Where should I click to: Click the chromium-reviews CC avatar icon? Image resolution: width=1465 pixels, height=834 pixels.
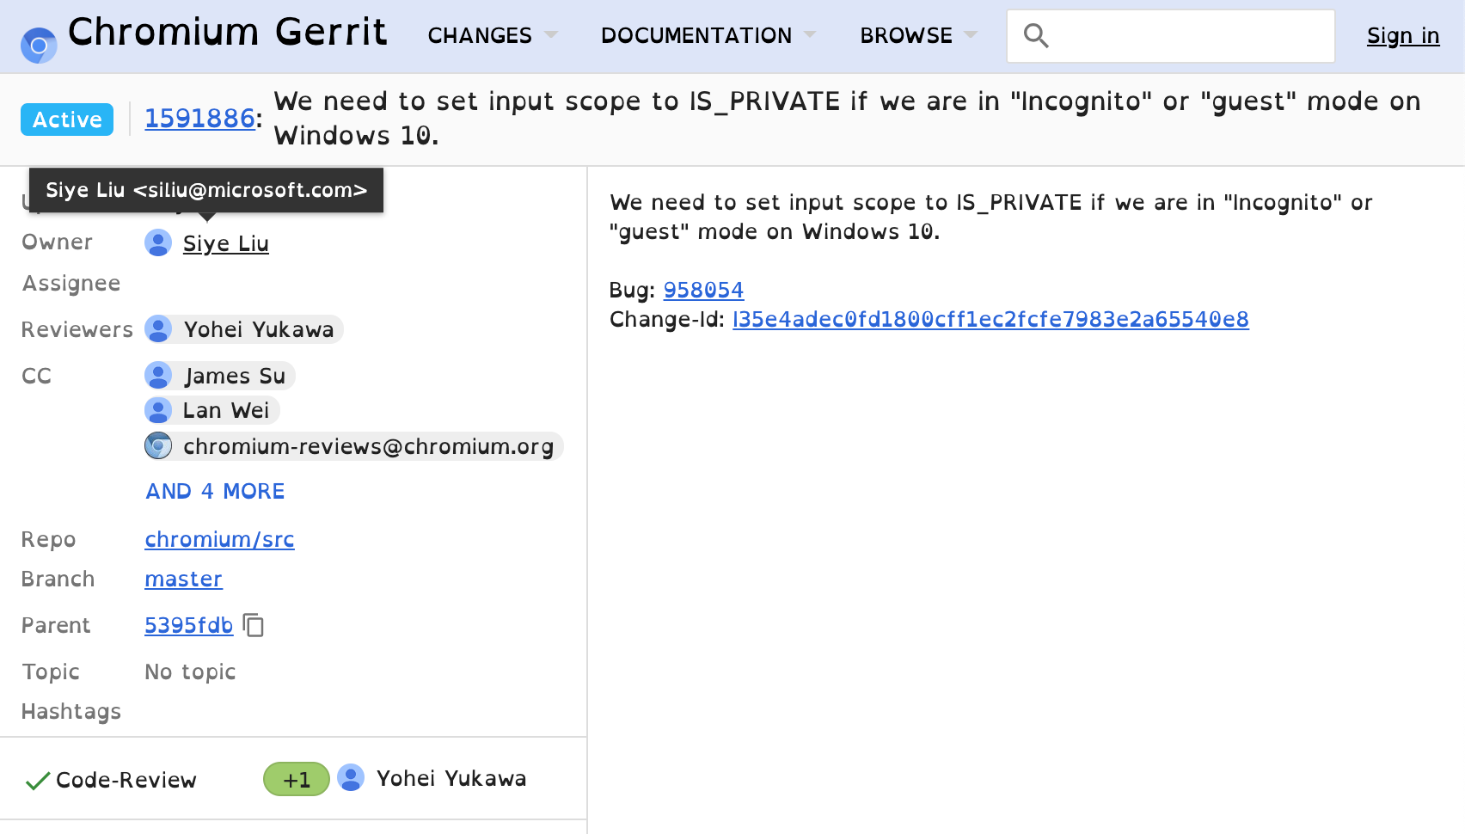(x=158, y=446)
